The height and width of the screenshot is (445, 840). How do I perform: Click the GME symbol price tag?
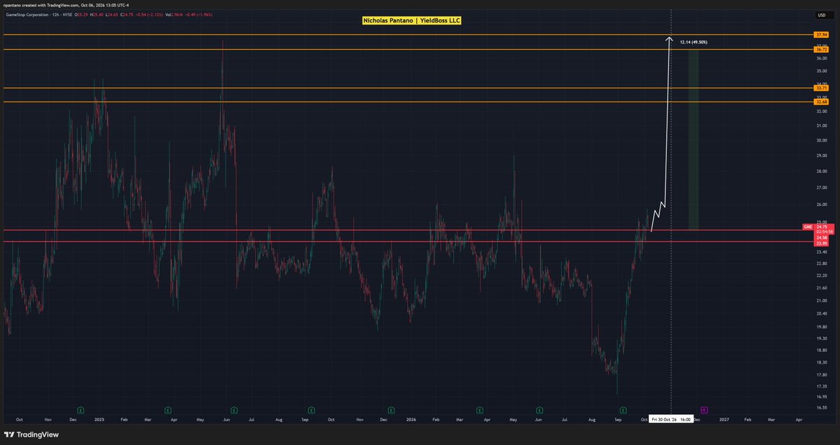[x=808, y=227]
